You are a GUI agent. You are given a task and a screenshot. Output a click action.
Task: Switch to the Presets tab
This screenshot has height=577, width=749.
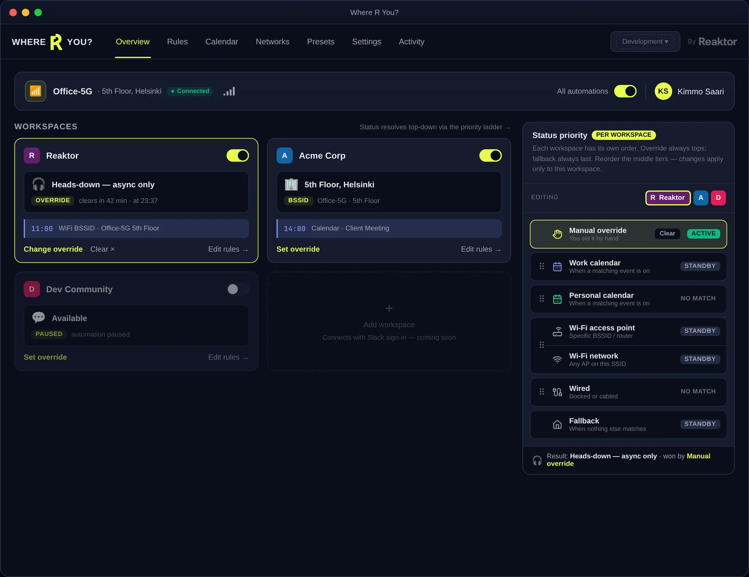[x=321, y=42]
